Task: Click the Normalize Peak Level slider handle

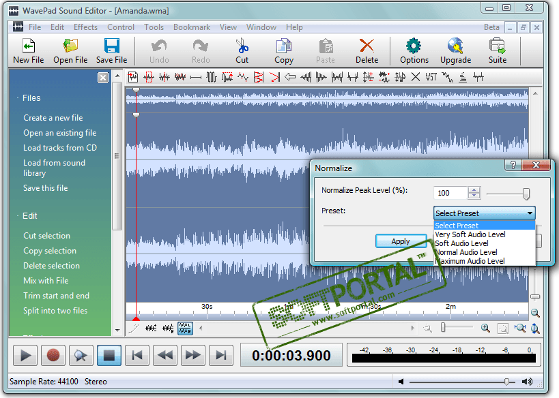Action: click(526, 194)
